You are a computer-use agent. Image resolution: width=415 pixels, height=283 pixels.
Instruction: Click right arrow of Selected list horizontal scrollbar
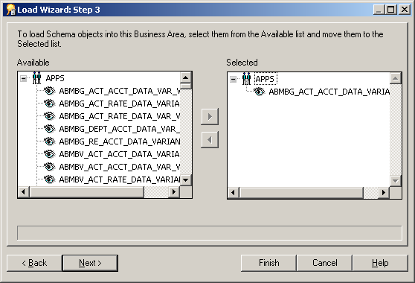(x=384, y=192)
